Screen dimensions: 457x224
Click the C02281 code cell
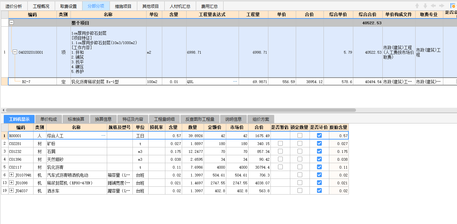21,144
